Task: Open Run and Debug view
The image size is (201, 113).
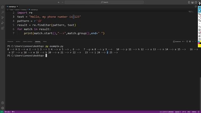Action: [x=3, y=23]
